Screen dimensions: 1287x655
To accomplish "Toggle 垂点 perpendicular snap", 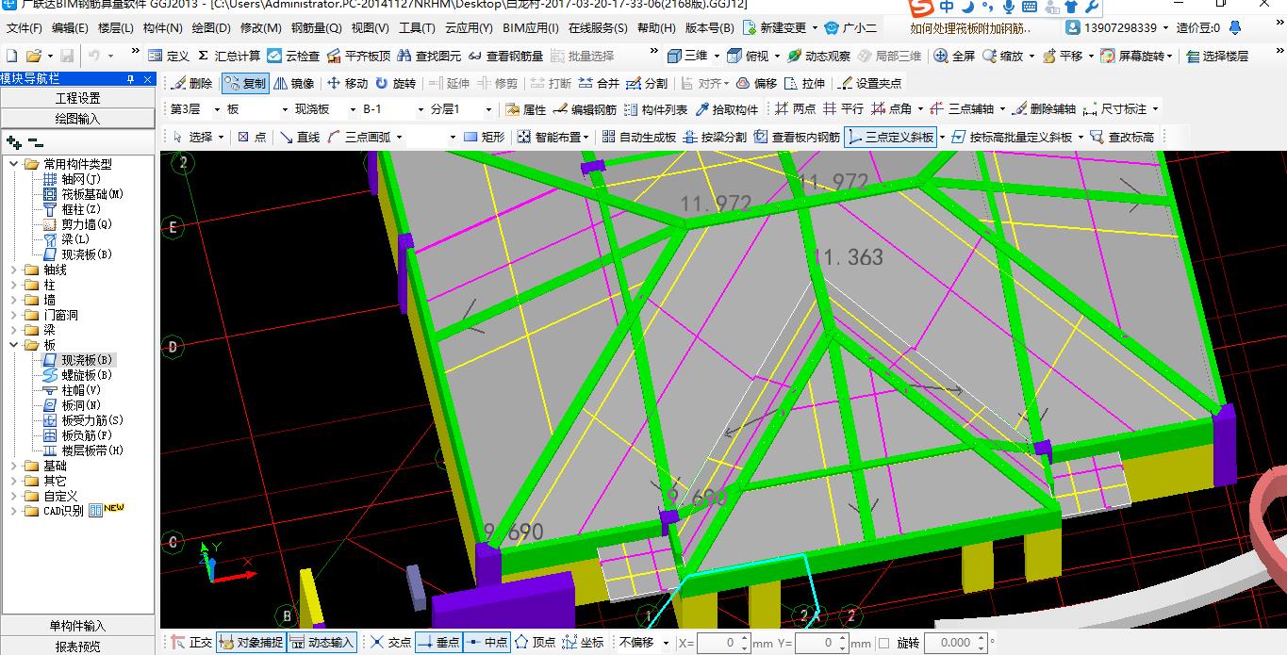I will point(438,643).
